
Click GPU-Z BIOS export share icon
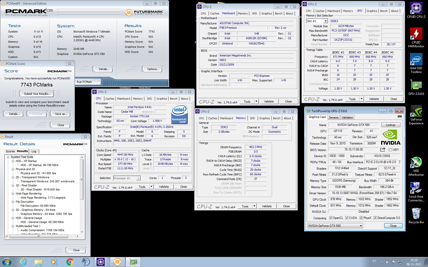(383, 150)
